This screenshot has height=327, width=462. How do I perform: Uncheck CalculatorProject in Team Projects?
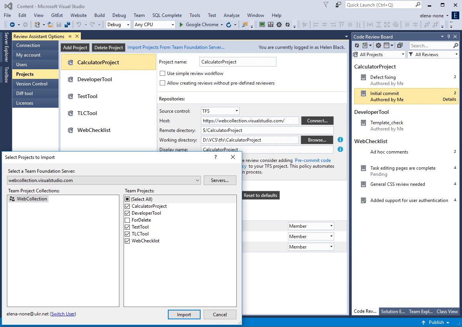pyautogui.click(x=127, y=206)
